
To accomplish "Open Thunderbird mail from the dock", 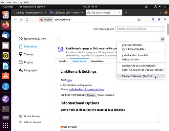I will click(x=6, y=35).
